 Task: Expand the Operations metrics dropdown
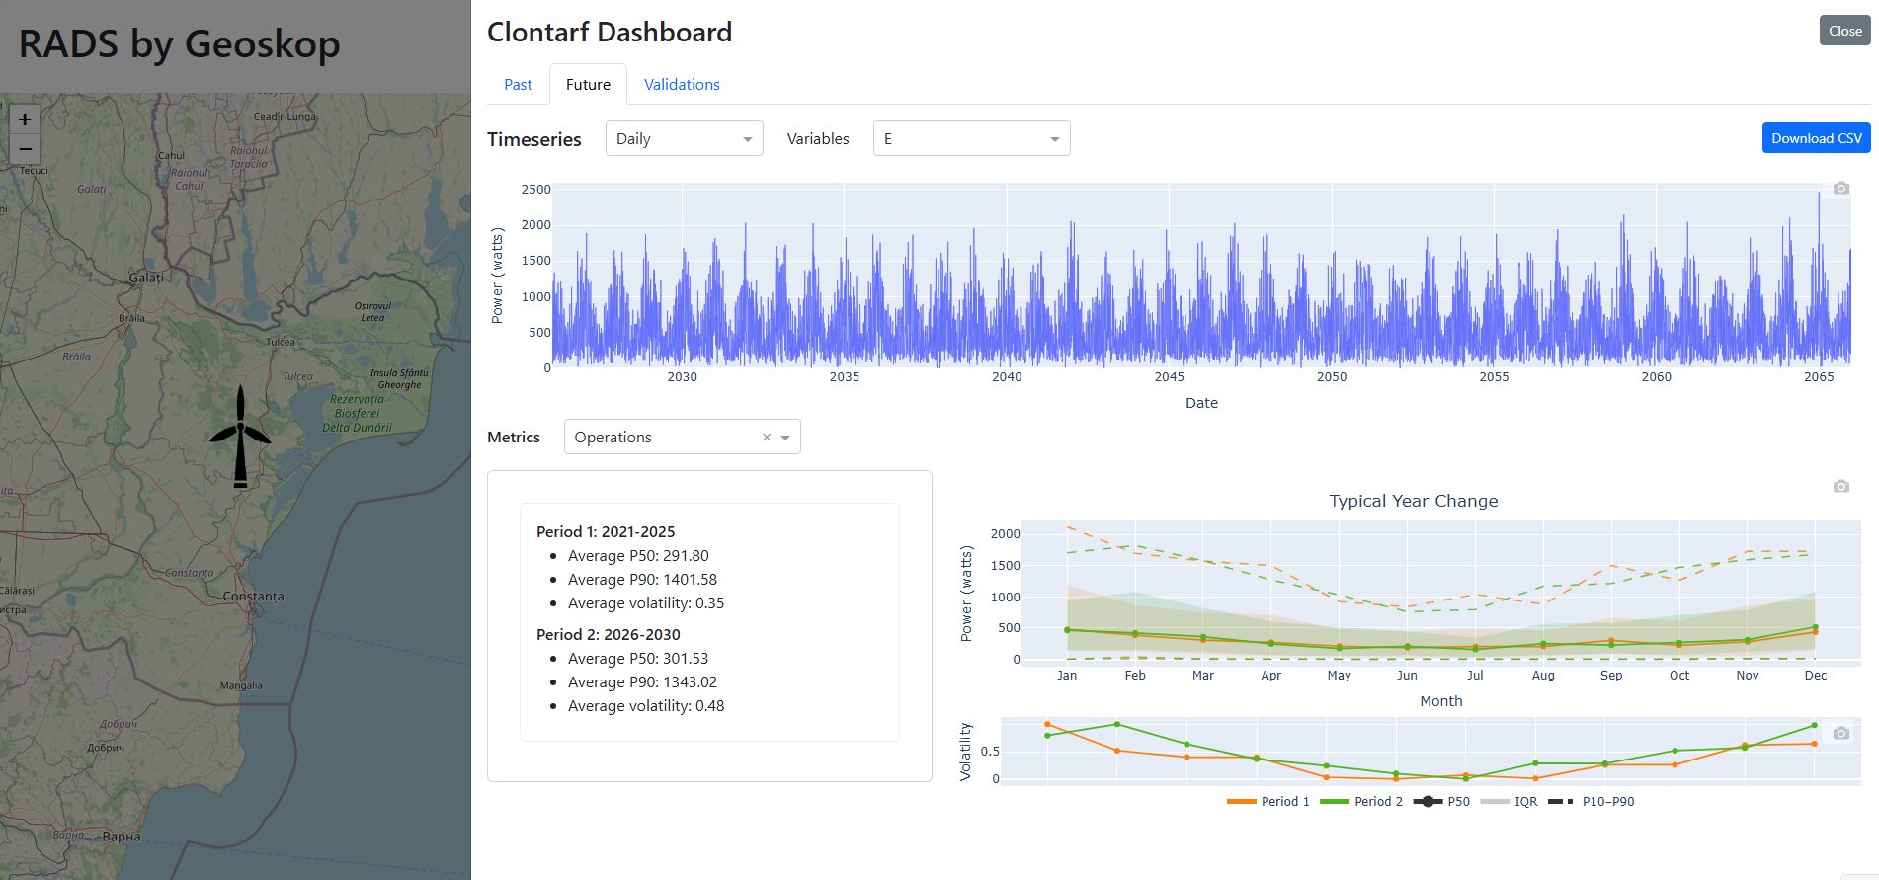click(x=785, y=438)
